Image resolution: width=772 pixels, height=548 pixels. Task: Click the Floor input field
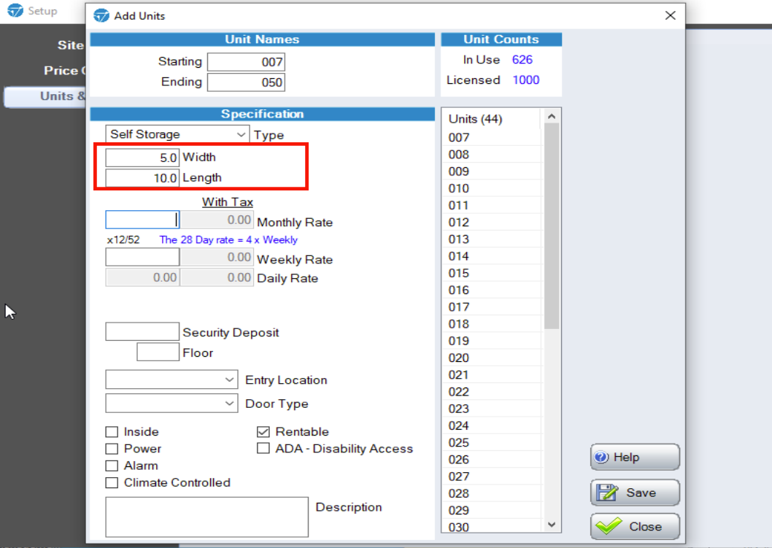click(158, 352)
